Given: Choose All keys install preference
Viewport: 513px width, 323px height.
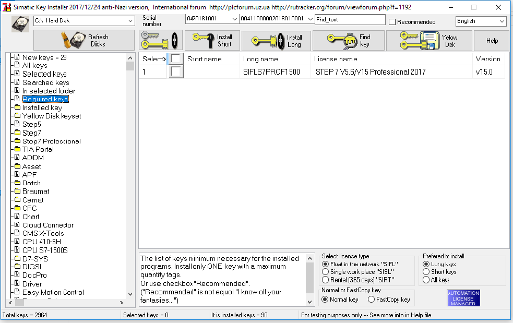Looking at the screenshot, I should (426, 280).
